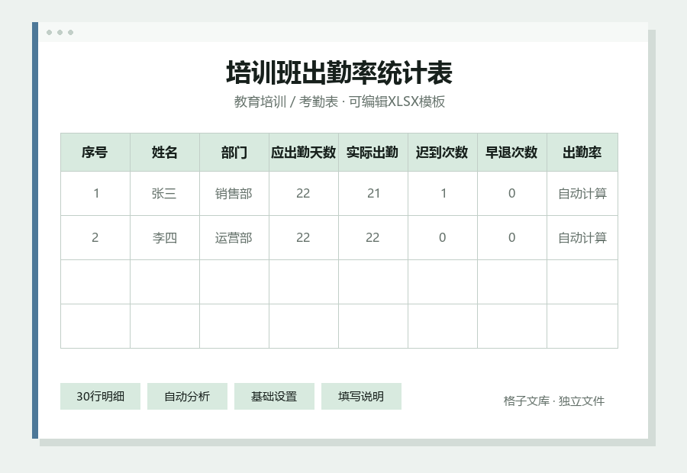Click the department cell 运营部
The width and height of the screenshot is (687, 473).
tap(234, 238)
